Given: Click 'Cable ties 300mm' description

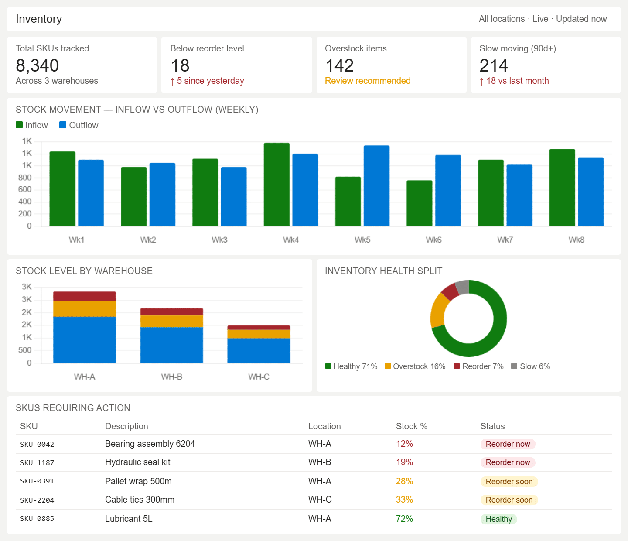Looking at the screenshot, I should pyautogui.click(x=140, y=500).
